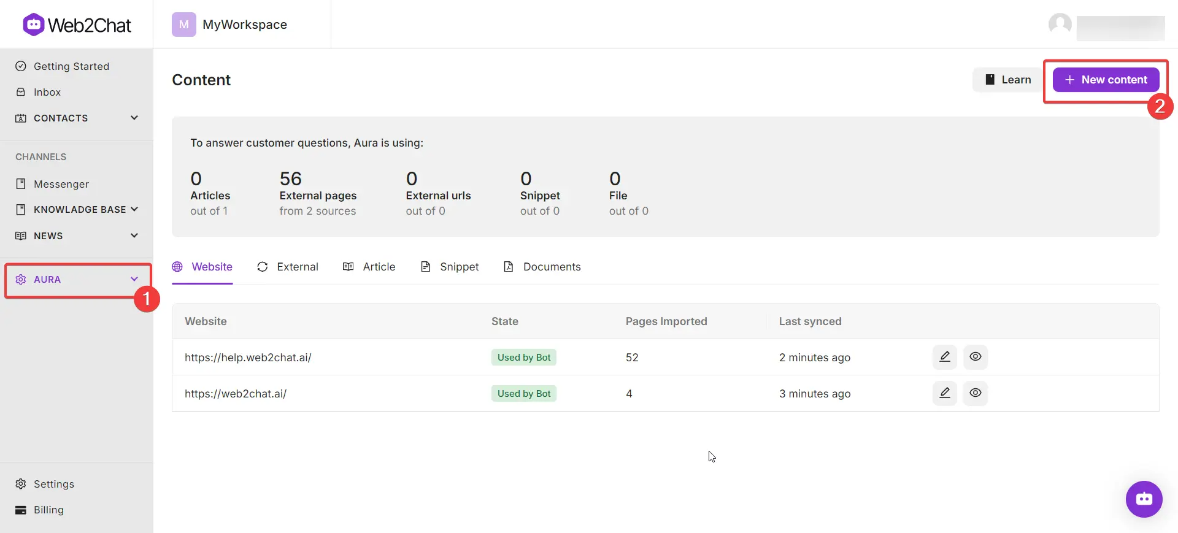Viewport: 1178px width, 533px height.
Task: Switch to the Website tab
Action: point(202,267)
